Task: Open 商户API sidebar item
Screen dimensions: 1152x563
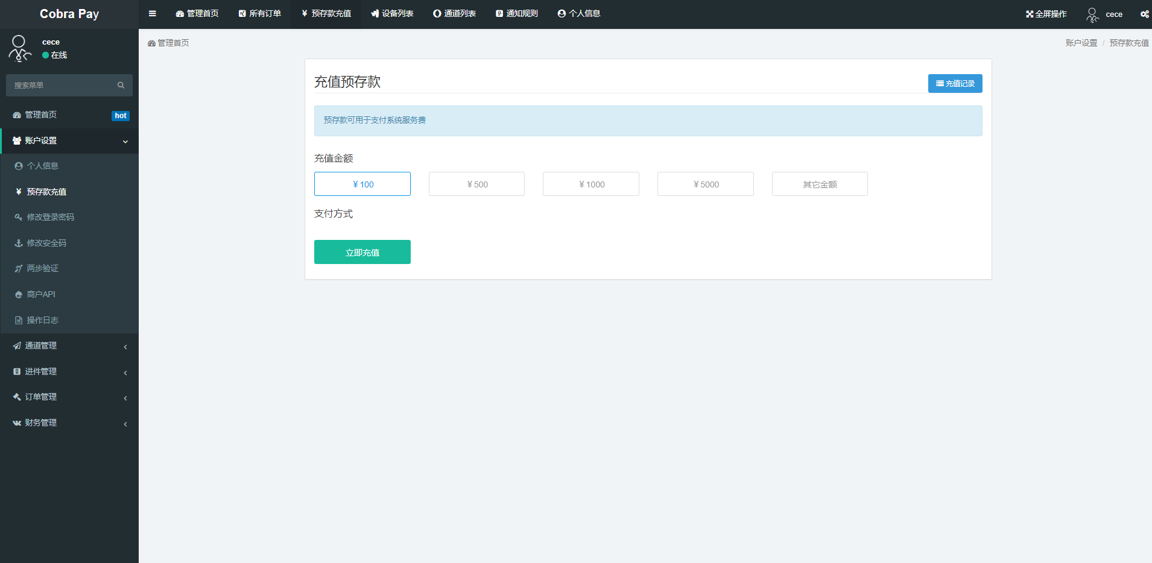Action: 41,294
